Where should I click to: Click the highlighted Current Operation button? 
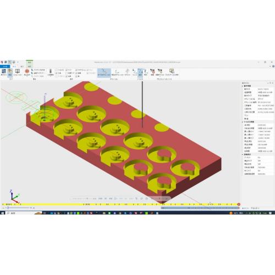pos(104,73)
